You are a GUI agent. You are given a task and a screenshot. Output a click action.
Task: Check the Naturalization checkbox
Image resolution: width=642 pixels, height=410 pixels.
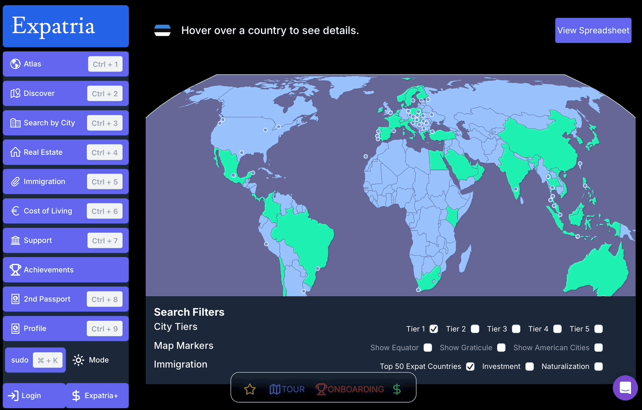(x=599, y=366)
